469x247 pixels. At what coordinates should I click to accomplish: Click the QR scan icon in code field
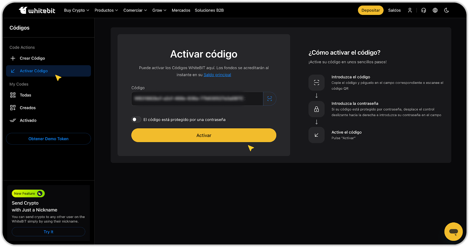coord(270,99)
